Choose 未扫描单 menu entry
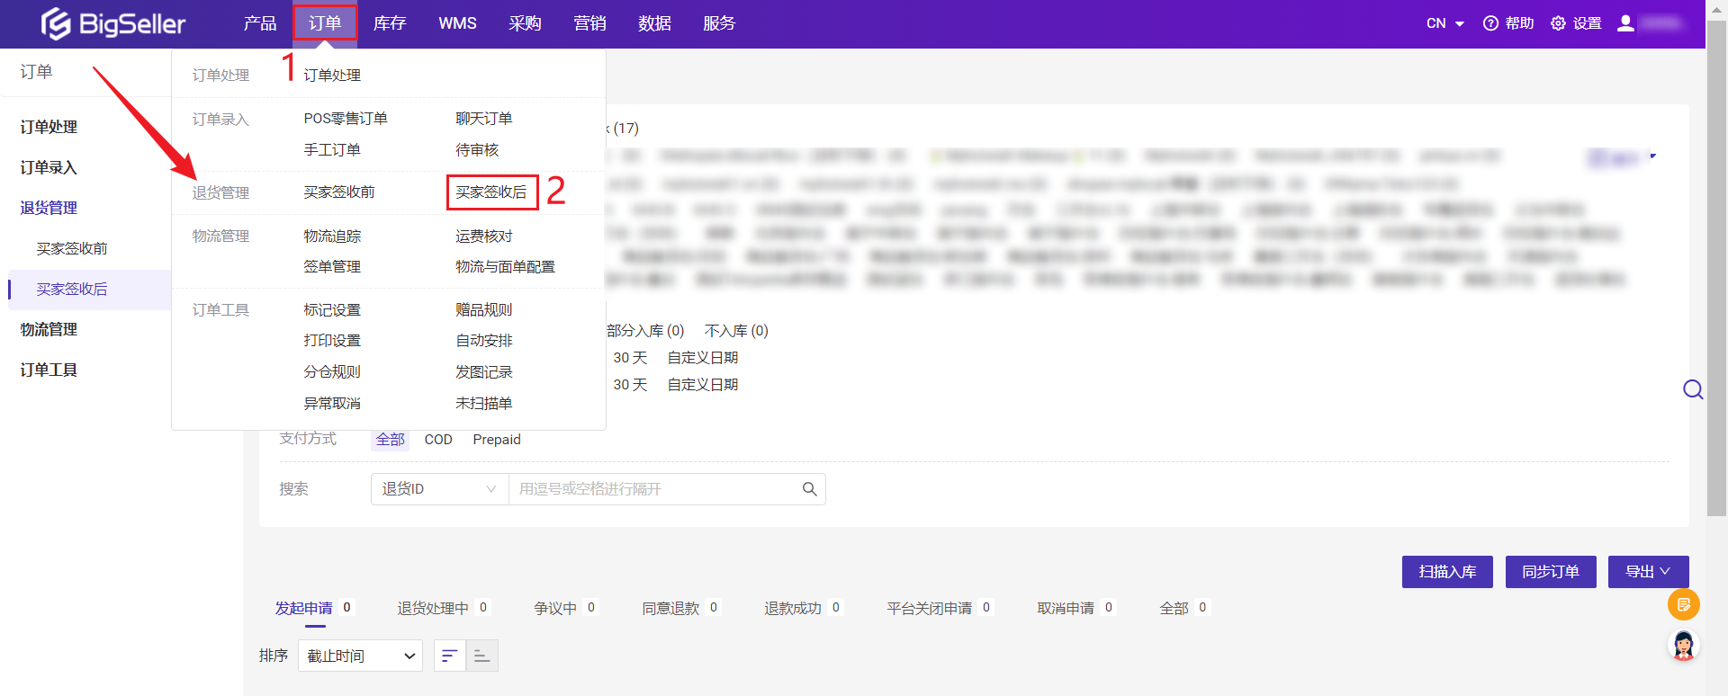The height and width of the screenshot is (696, 1728). [x=484, y=404]
